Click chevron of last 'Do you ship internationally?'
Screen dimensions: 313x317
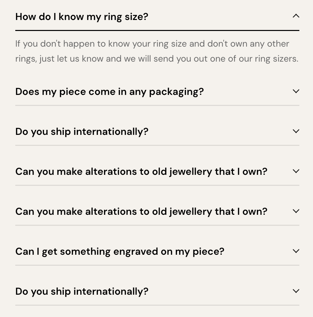296,291
